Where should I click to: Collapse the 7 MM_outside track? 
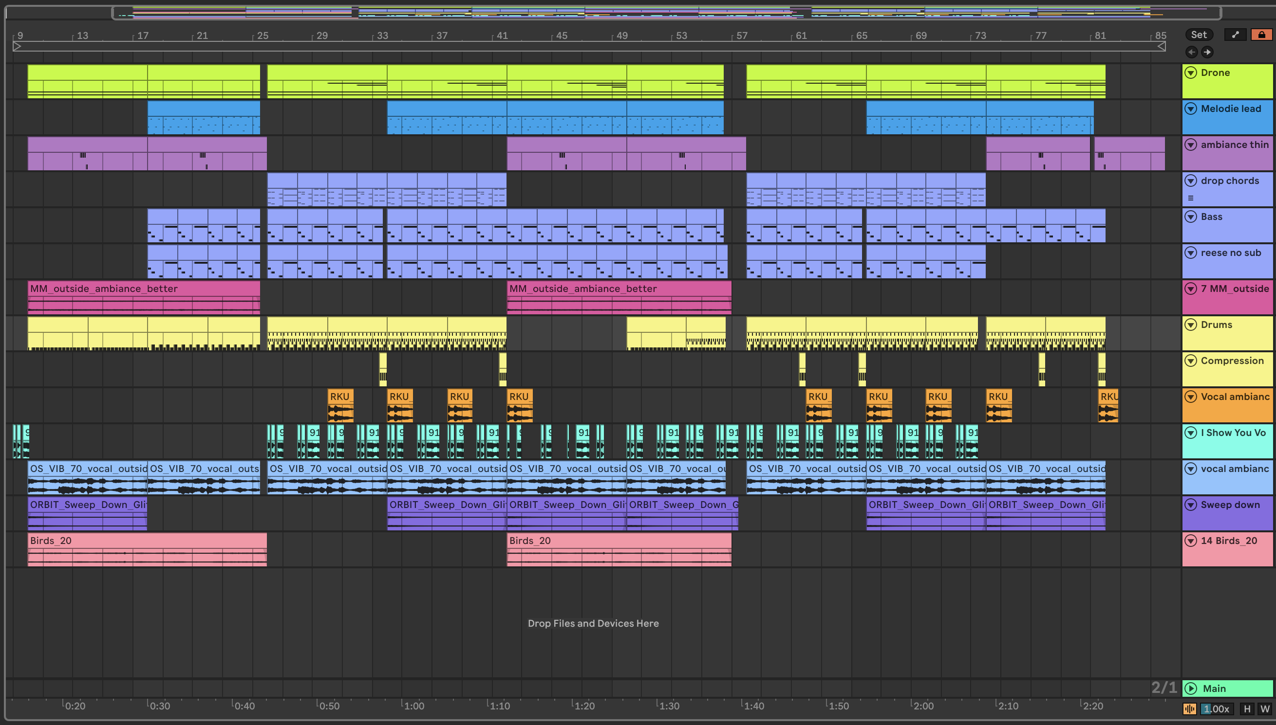(1191, 289)
